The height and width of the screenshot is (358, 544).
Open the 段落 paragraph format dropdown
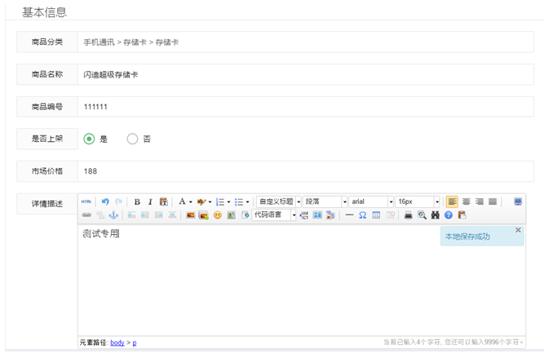[325, 201]
